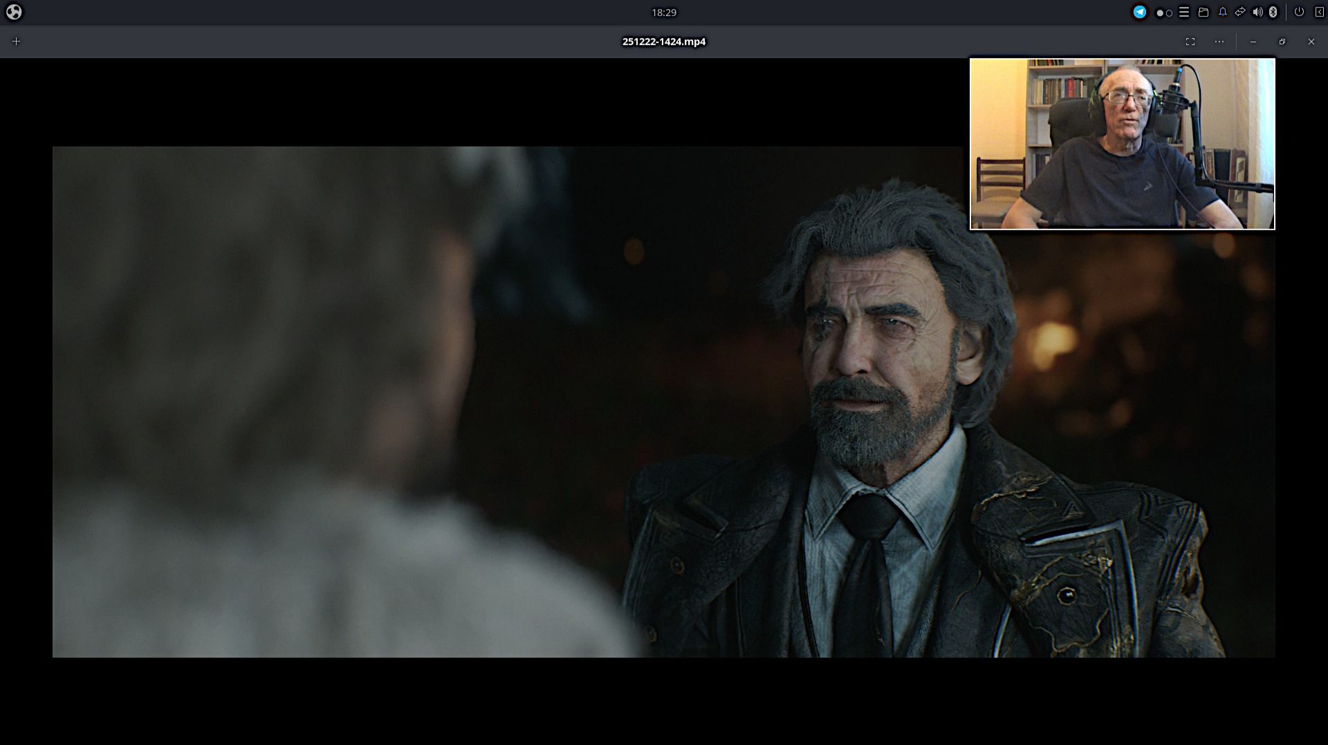Open the calendar by clicking 18:29
Image resolution: width=1328 pixels, height=745 pixels.
663,12
